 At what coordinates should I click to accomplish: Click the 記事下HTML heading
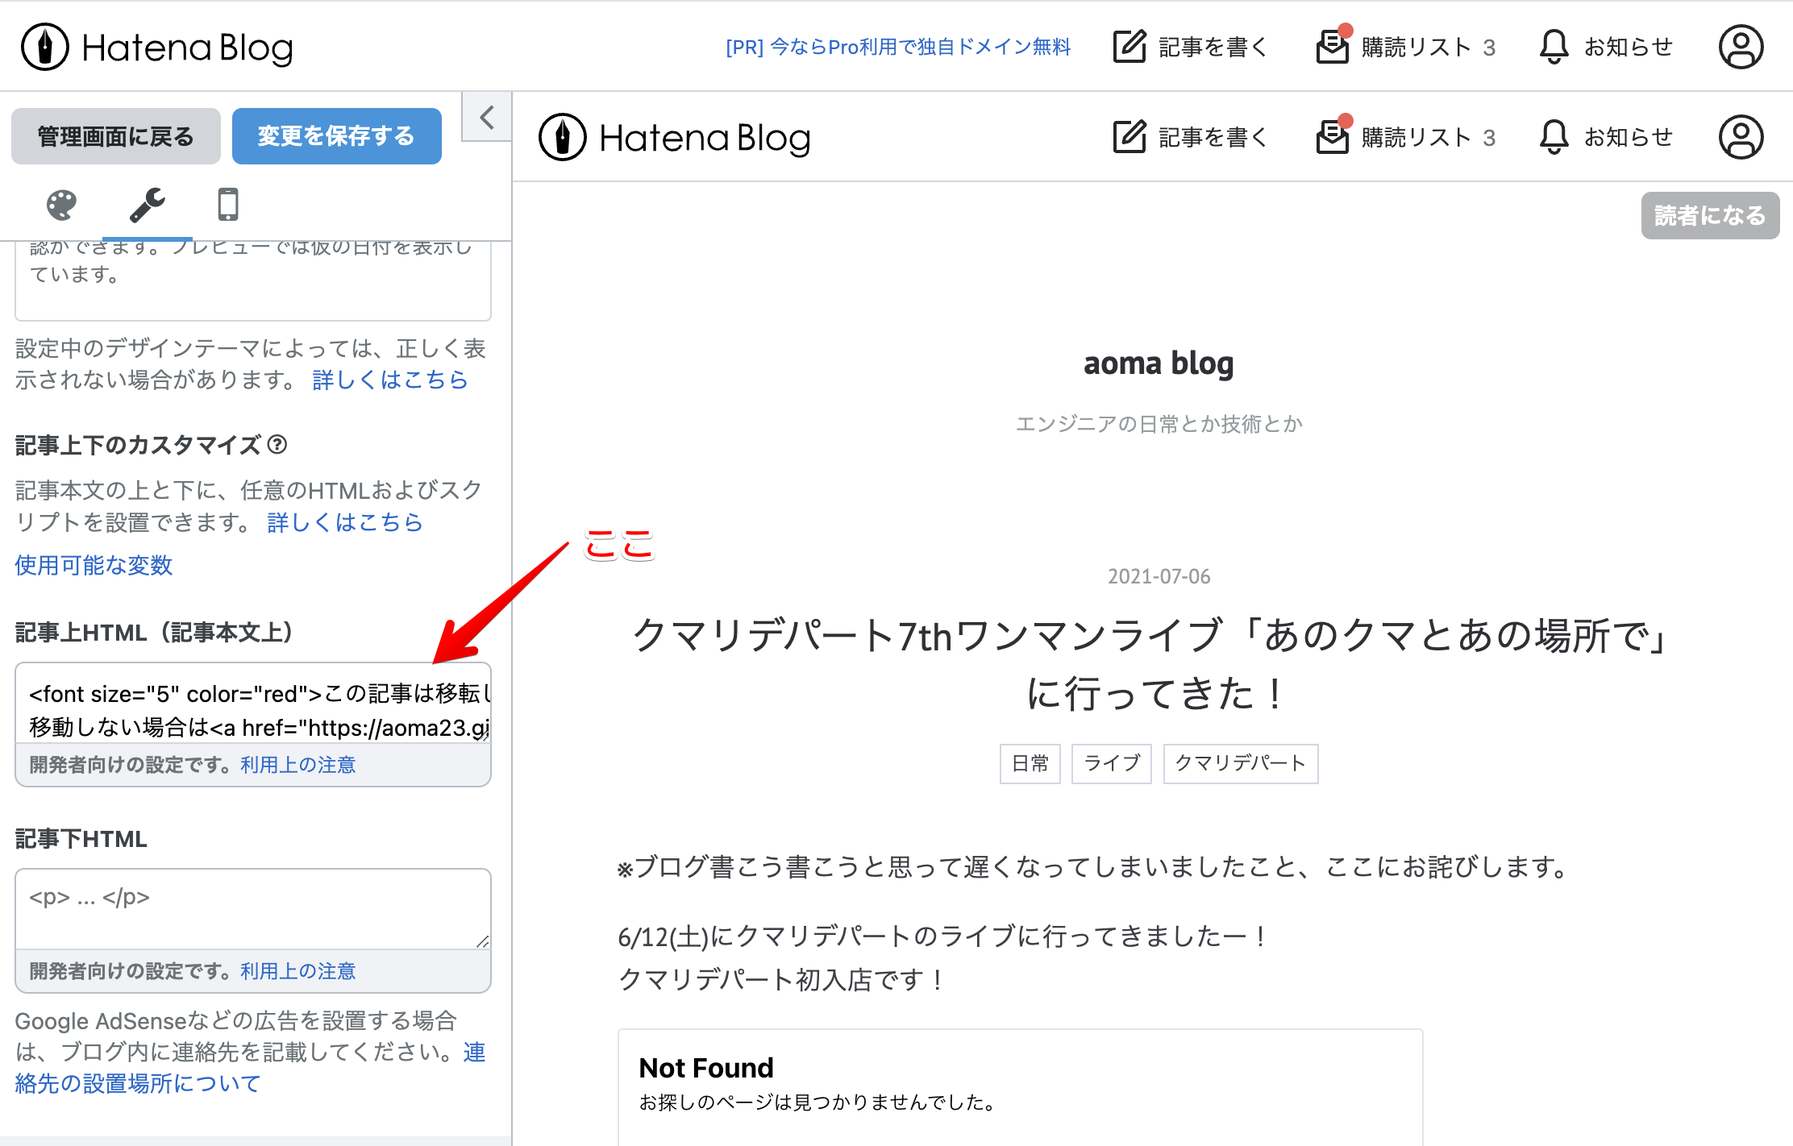pos(81,839)
